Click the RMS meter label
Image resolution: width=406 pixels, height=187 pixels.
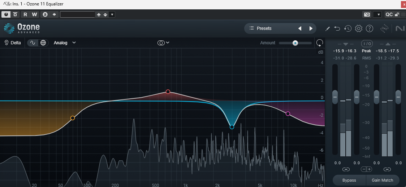(x=366, y=58)
